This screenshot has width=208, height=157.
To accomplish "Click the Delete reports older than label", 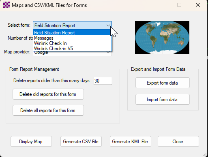I will click(x=52, y=81).
